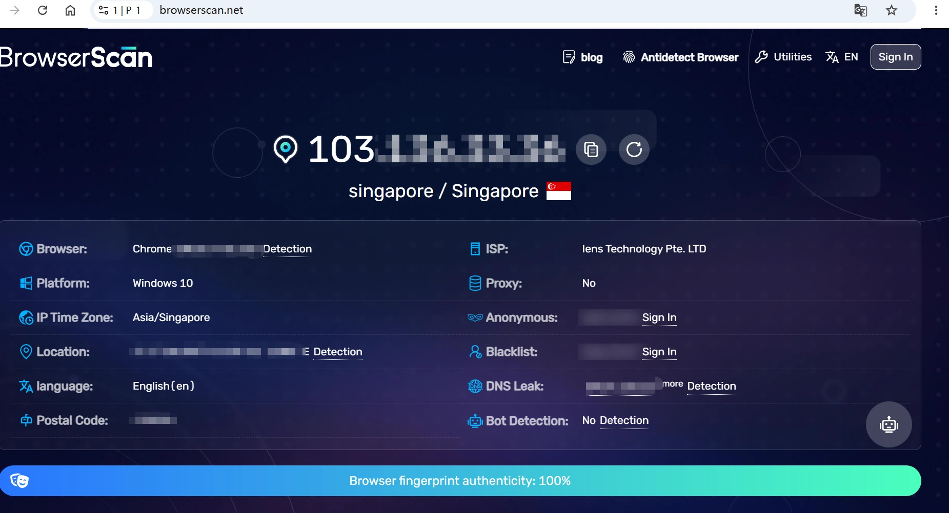
Task: Click the DNS Leak globe icon
Action: [x=475, y=386]
